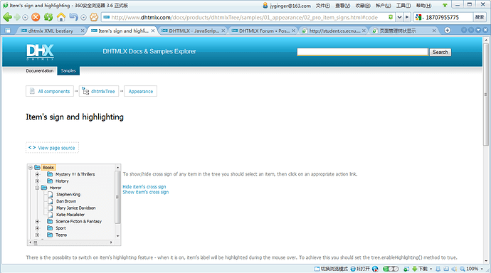Go to home page via the house icon

pyautogui.click(x=61, y=17)
